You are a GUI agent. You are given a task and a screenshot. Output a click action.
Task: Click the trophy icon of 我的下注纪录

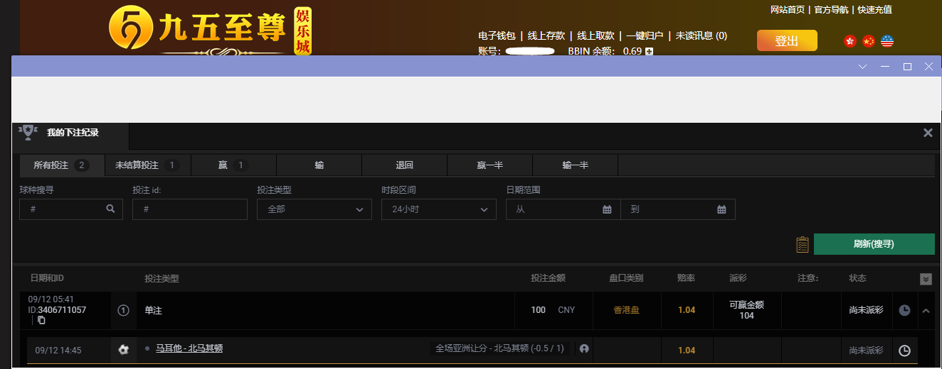pos(28,132)
